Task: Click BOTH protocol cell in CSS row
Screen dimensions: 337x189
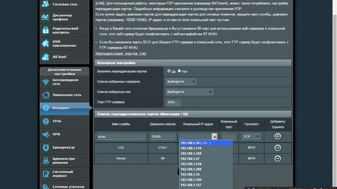Action: 251,148
